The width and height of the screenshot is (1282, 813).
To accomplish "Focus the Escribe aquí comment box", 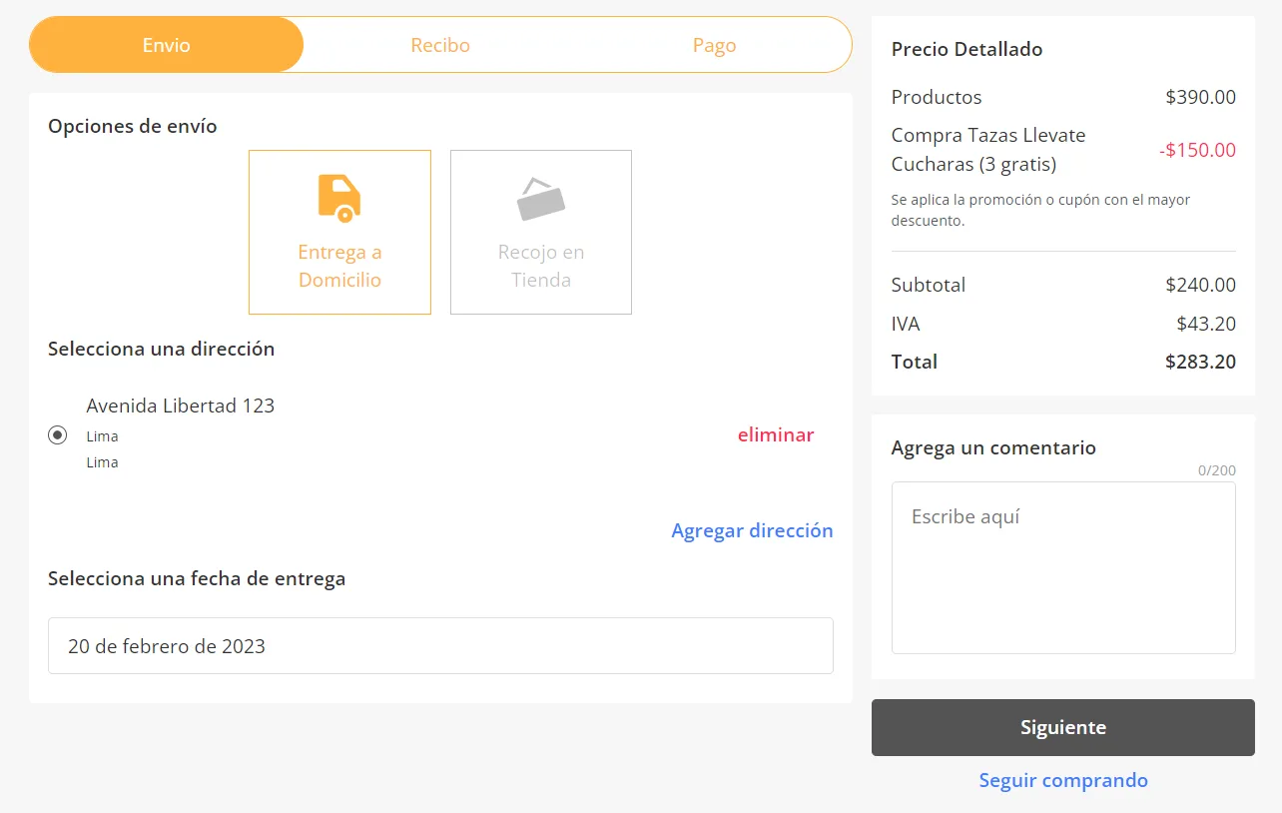I will 1063,568.
